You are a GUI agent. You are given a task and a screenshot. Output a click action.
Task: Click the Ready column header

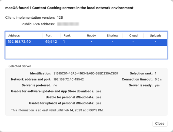point(91,35)
